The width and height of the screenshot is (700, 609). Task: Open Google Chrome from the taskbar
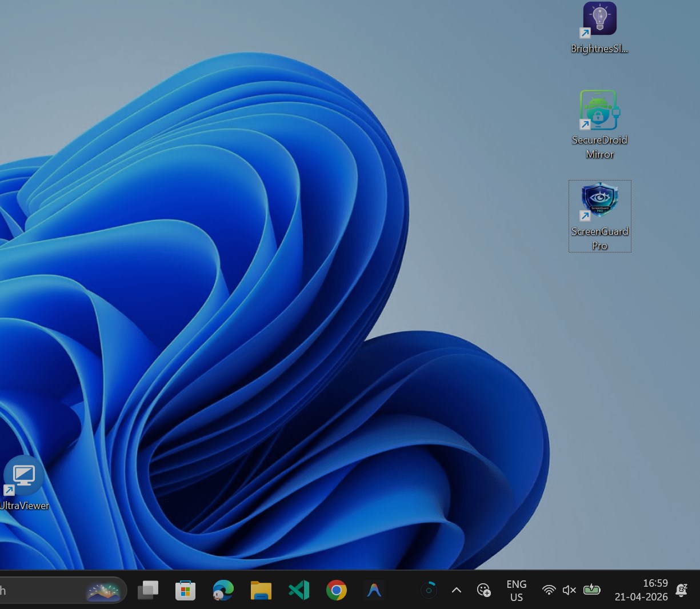pyautogui.click(x=337, y=590)
